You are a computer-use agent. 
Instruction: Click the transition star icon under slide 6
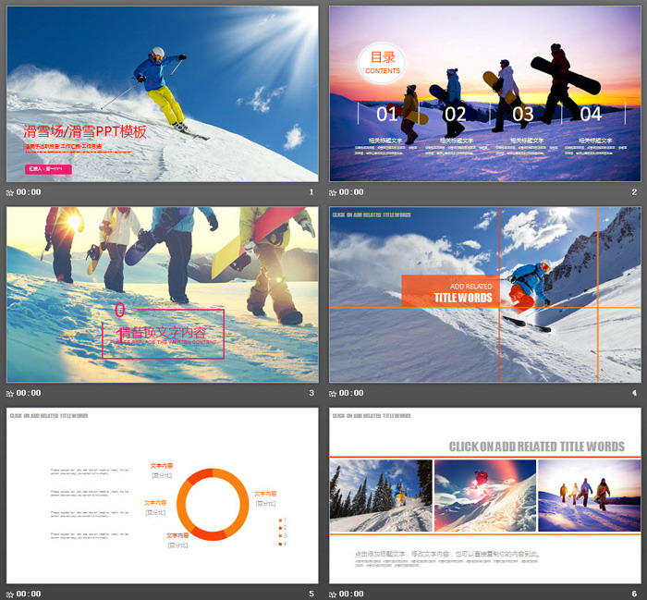coord(333,594)
